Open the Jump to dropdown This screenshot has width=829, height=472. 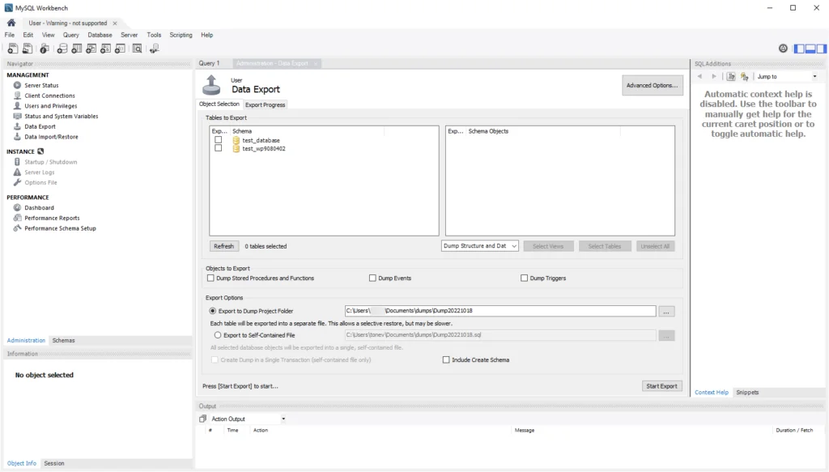[x=815, y=74]
